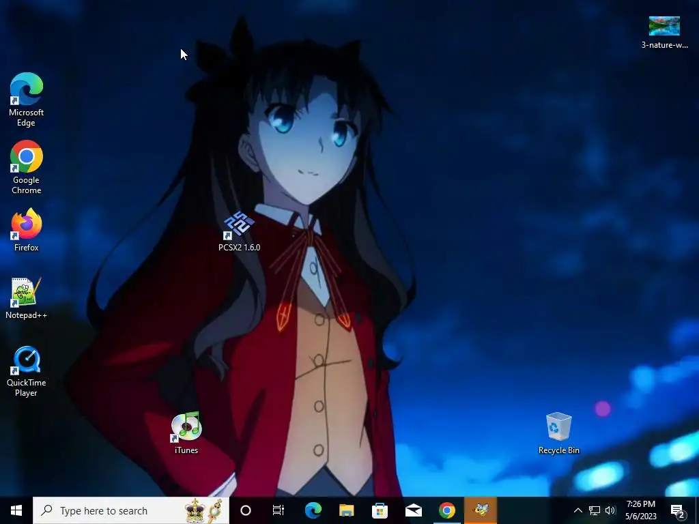Open the notification Action Center
The height and width of the screenshot is (524, 699).
678,510
